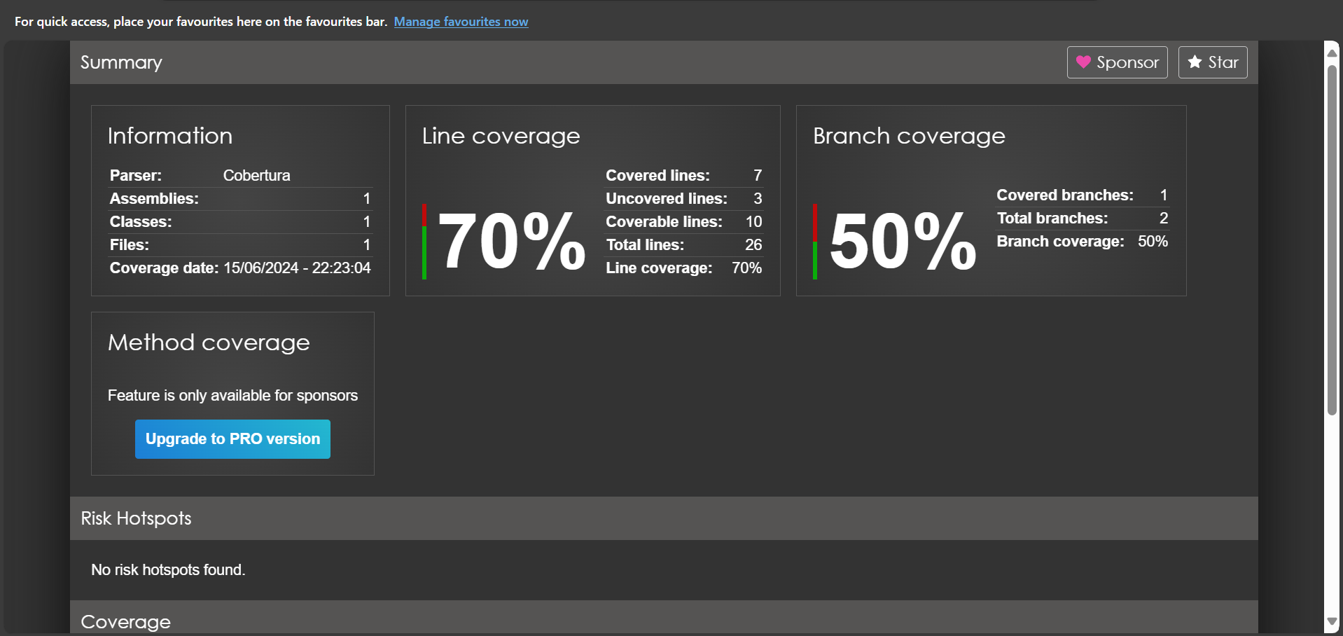Click the heart icon on the Sponsor button
The height and width of the screenshot is (636, 1343).
(1083, 62)
